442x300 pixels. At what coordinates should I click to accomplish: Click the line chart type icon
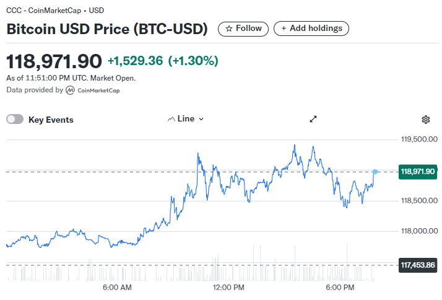pyautogui.click(x=171, y=119)
